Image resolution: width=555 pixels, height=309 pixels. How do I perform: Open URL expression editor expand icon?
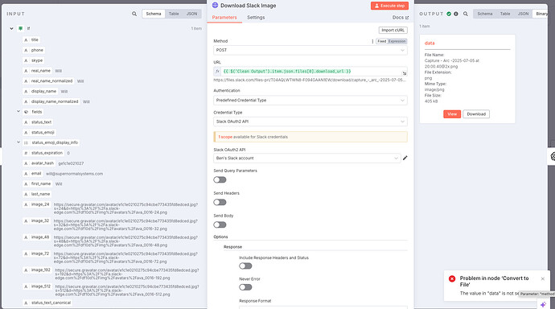pyautogui.click(x=405, y=73)
